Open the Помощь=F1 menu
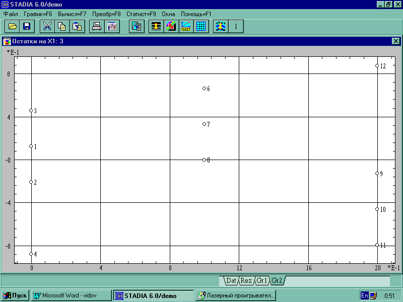The image size is (403, 302). [196, 14]
